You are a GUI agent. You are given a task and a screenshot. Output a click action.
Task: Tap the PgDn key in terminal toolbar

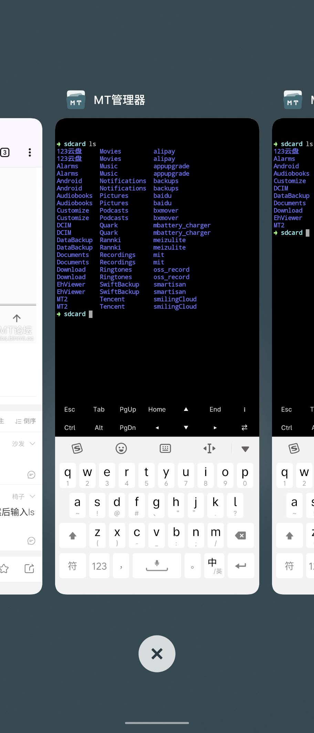(128, 427)
